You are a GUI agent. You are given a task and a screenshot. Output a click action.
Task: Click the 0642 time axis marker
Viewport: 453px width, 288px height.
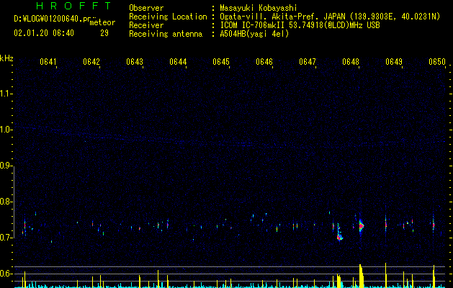91,62
